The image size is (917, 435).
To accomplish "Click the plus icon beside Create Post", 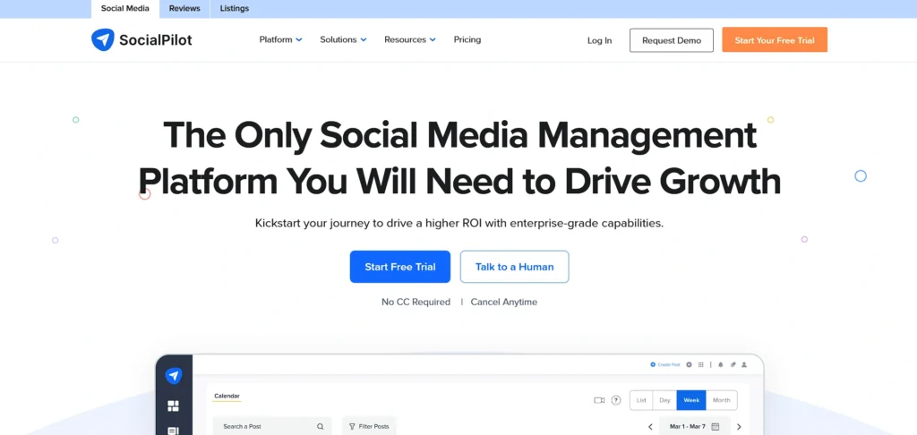I will pyautogui.click(x=653, y=364).
